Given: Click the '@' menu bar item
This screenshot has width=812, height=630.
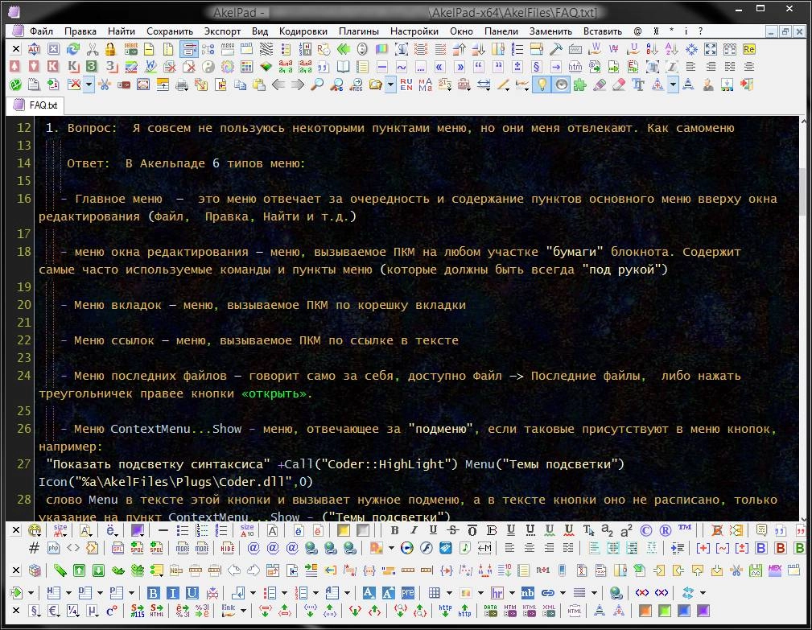Looking at the screenshot, I should [x=637, y=31].
